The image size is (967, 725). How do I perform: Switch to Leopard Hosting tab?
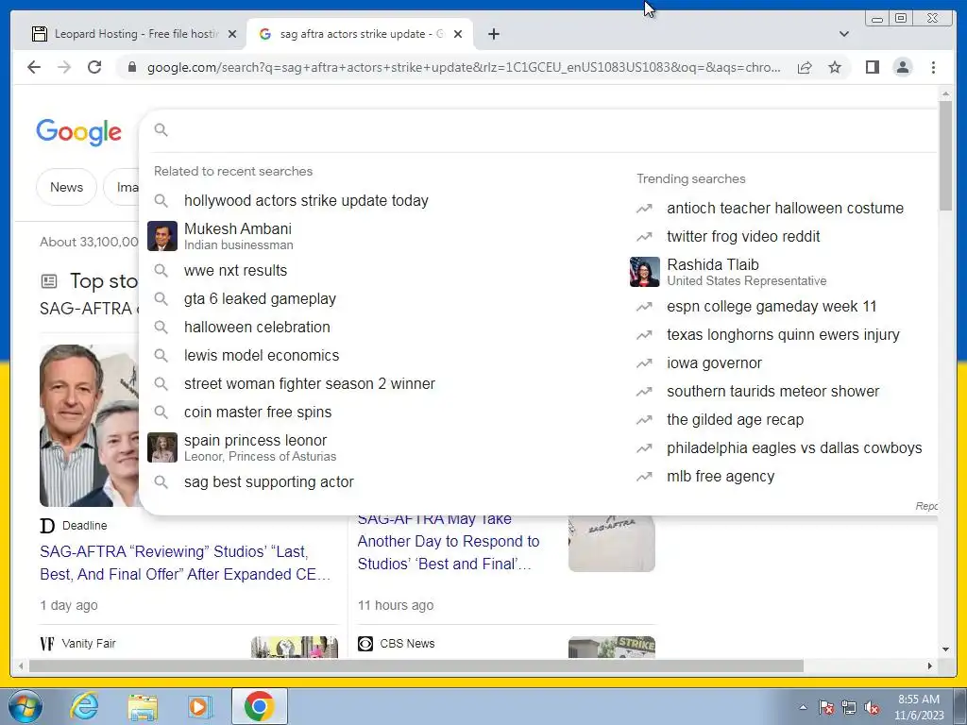[x=135, y=34]
